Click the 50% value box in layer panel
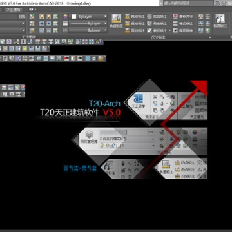The image size is (232, 232). point(22,17)
